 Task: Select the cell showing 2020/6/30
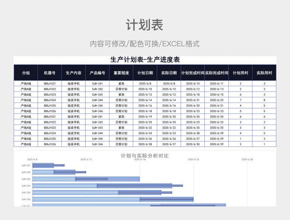click(193, 144)
